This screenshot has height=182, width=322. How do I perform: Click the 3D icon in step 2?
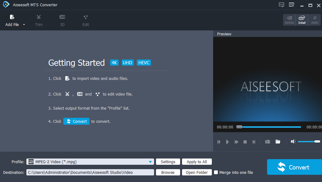[80, 94]
